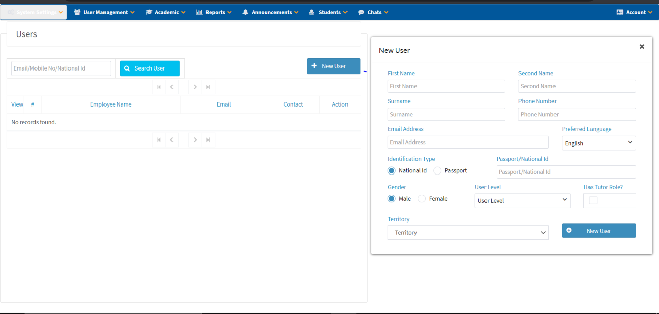The height and width of the screenshot is (314, 659).
Task: Click next-page arrow in bottom paginator
Action: tap(195, 140)
